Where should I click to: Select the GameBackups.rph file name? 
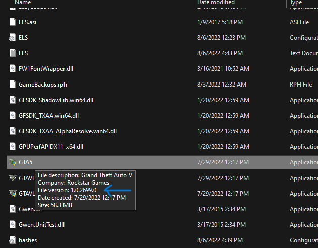pyautogui.click(x=43, y=85)
